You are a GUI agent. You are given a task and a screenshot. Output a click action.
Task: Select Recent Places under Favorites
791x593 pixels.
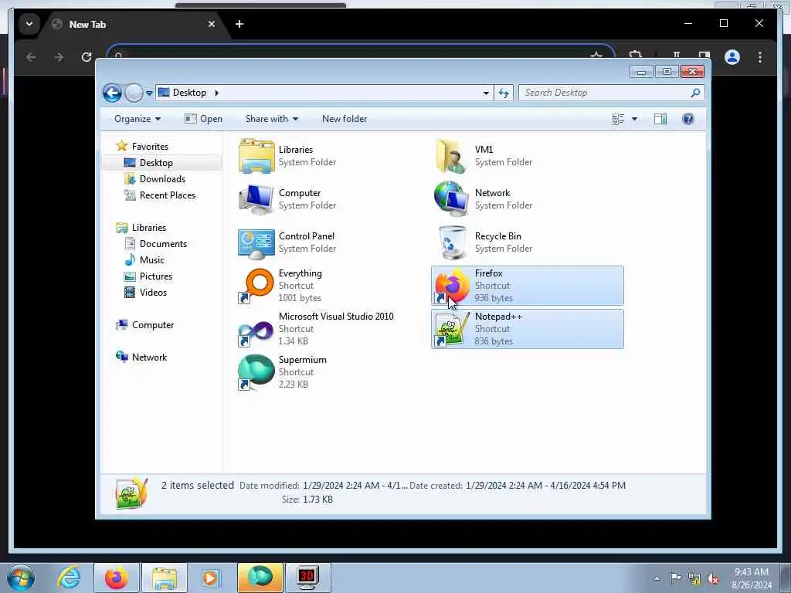[x=168, y=195]
